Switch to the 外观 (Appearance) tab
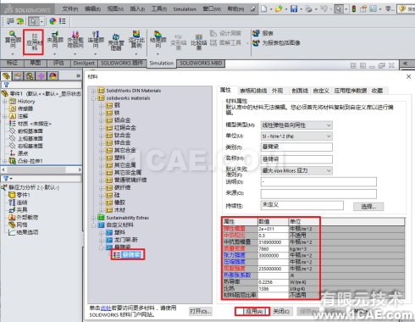The height and width of the screenshot is (322, 415). pyautogui.click(x=277, y=91)
